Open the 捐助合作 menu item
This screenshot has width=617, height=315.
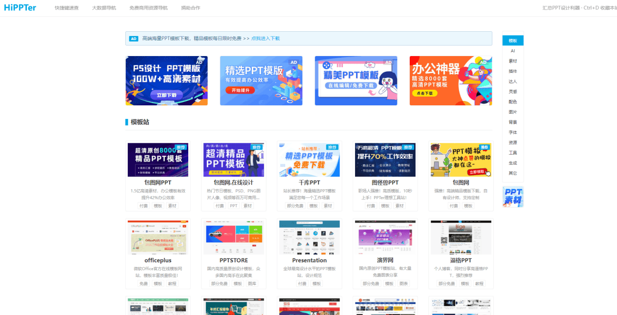[x=190, y=8]
